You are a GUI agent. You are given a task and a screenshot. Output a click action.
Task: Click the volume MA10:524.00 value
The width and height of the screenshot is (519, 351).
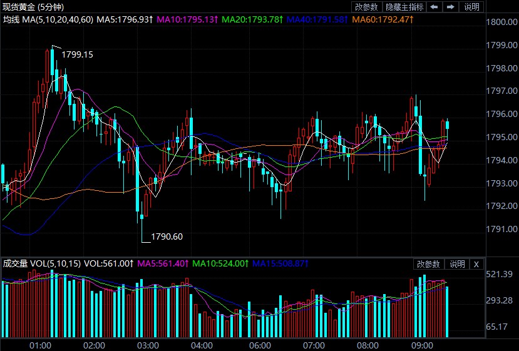point(220,263)
